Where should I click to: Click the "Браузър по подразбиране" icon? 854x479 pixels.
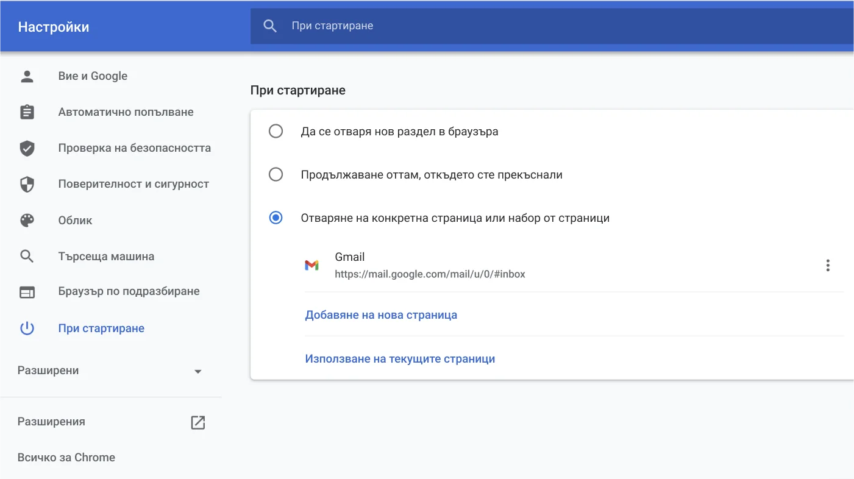tap(27, 292)
